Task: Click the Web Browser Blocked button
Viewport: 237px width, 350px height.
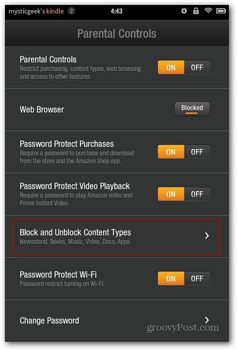Action: [192, 109]
